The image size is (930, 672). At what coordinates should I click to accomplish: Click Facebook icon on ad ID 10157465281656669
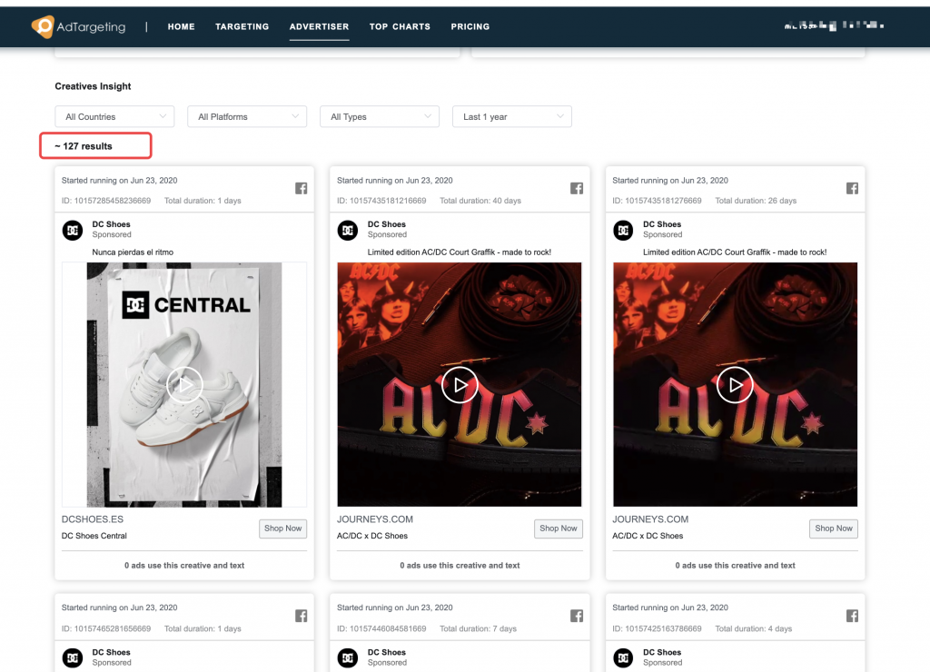click(302, 617)
